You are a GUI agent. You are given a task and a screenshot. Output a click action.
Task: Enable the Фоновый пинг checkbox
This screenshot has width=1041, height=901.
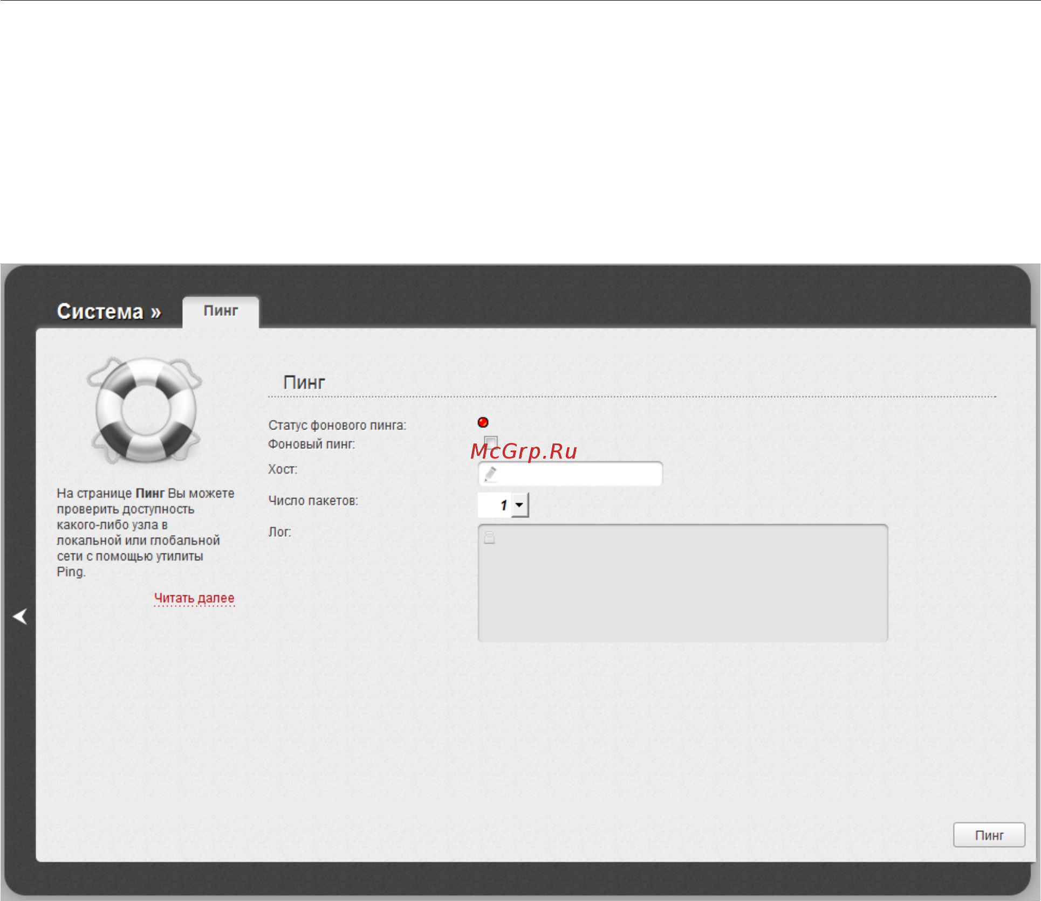coord(491,442)
